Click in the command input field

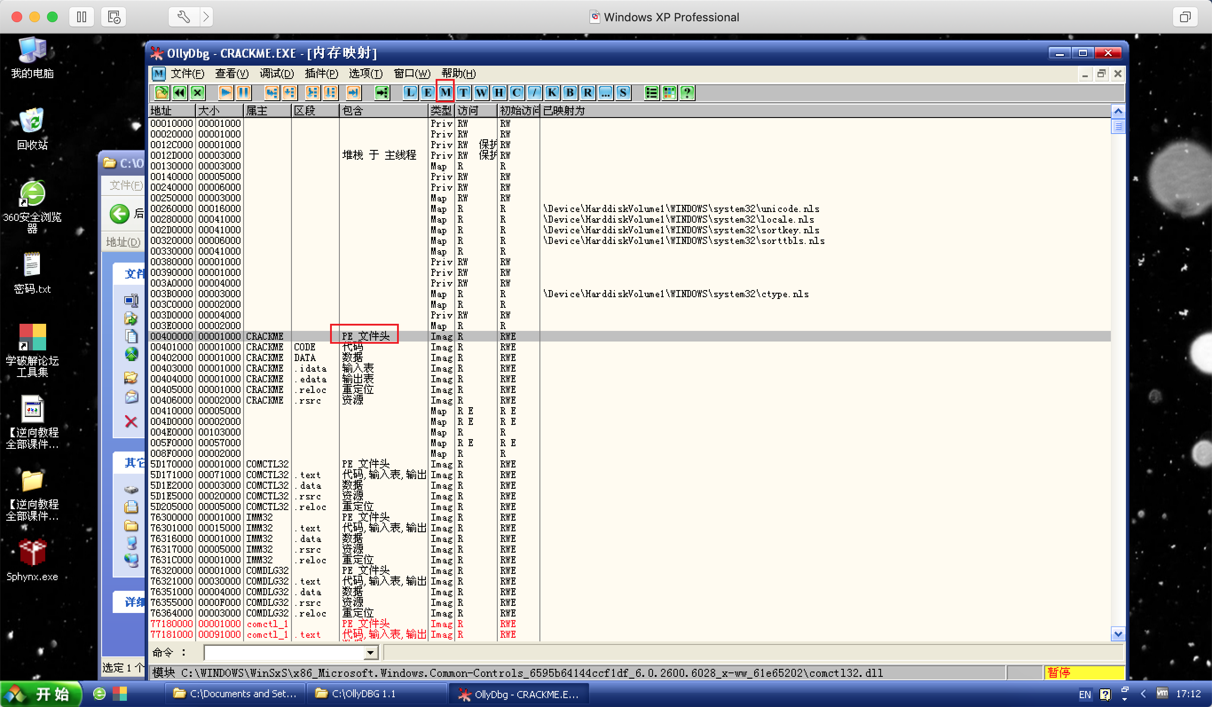point(284,652)
